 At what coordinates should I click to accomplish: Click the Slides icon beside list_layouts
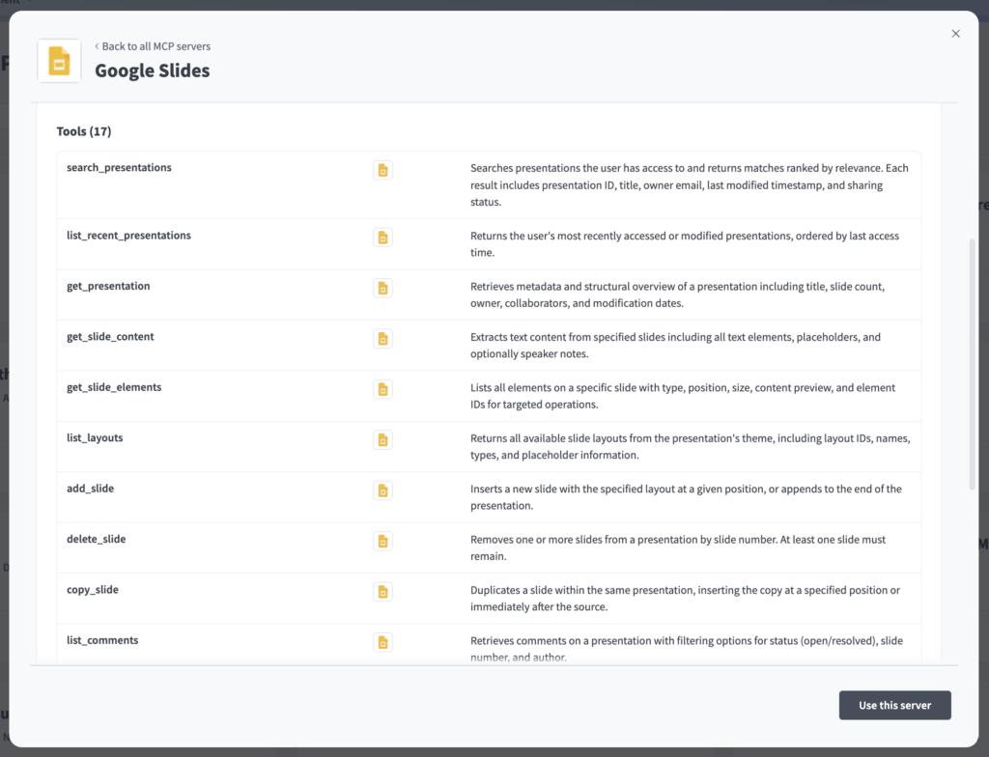click(382, 439)
